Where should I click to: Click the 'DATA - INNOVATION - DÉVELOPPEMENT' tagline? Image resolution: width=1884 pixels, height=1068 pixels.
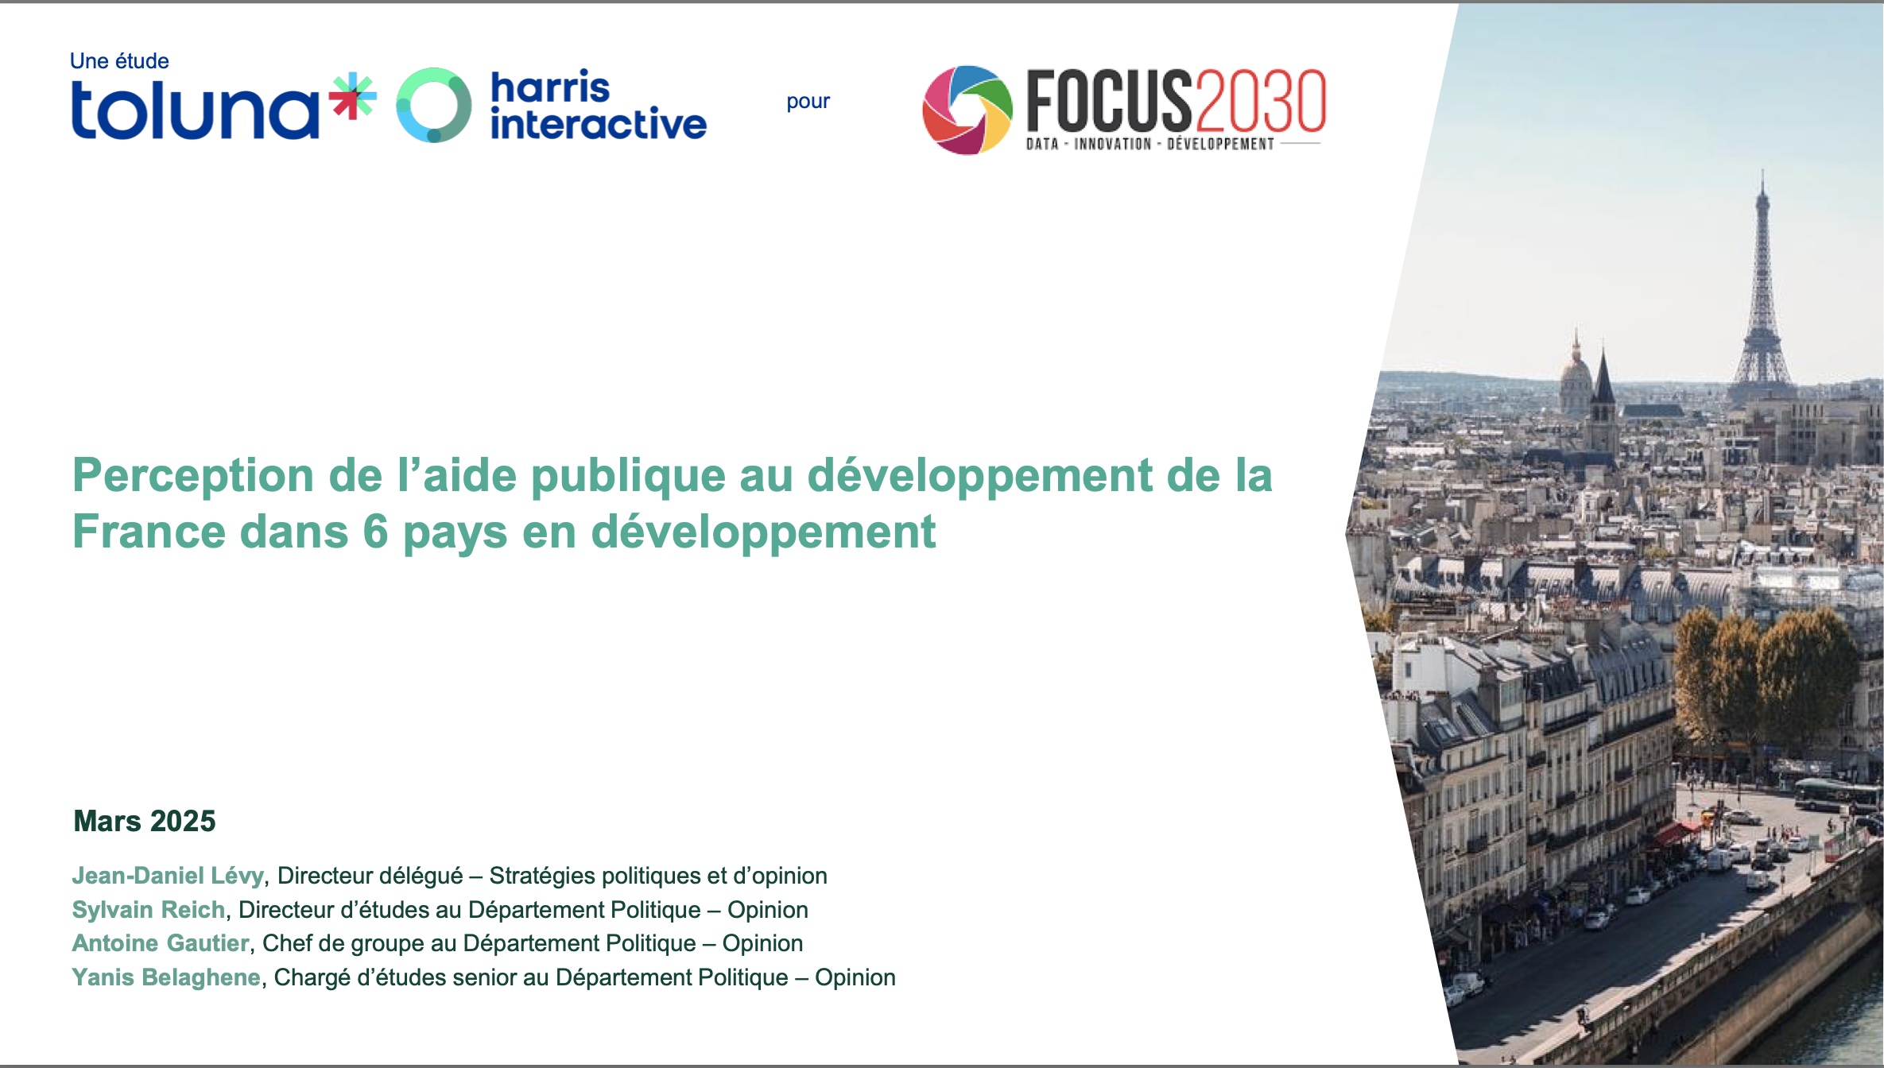(1149, 144)
